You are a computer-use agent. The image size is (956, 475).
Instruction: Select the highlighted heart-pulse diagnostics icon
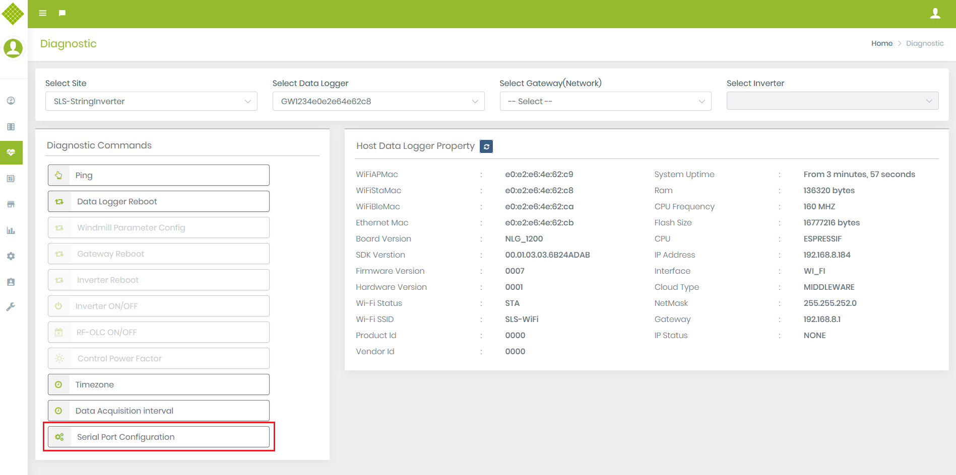[x=11, y=152]
